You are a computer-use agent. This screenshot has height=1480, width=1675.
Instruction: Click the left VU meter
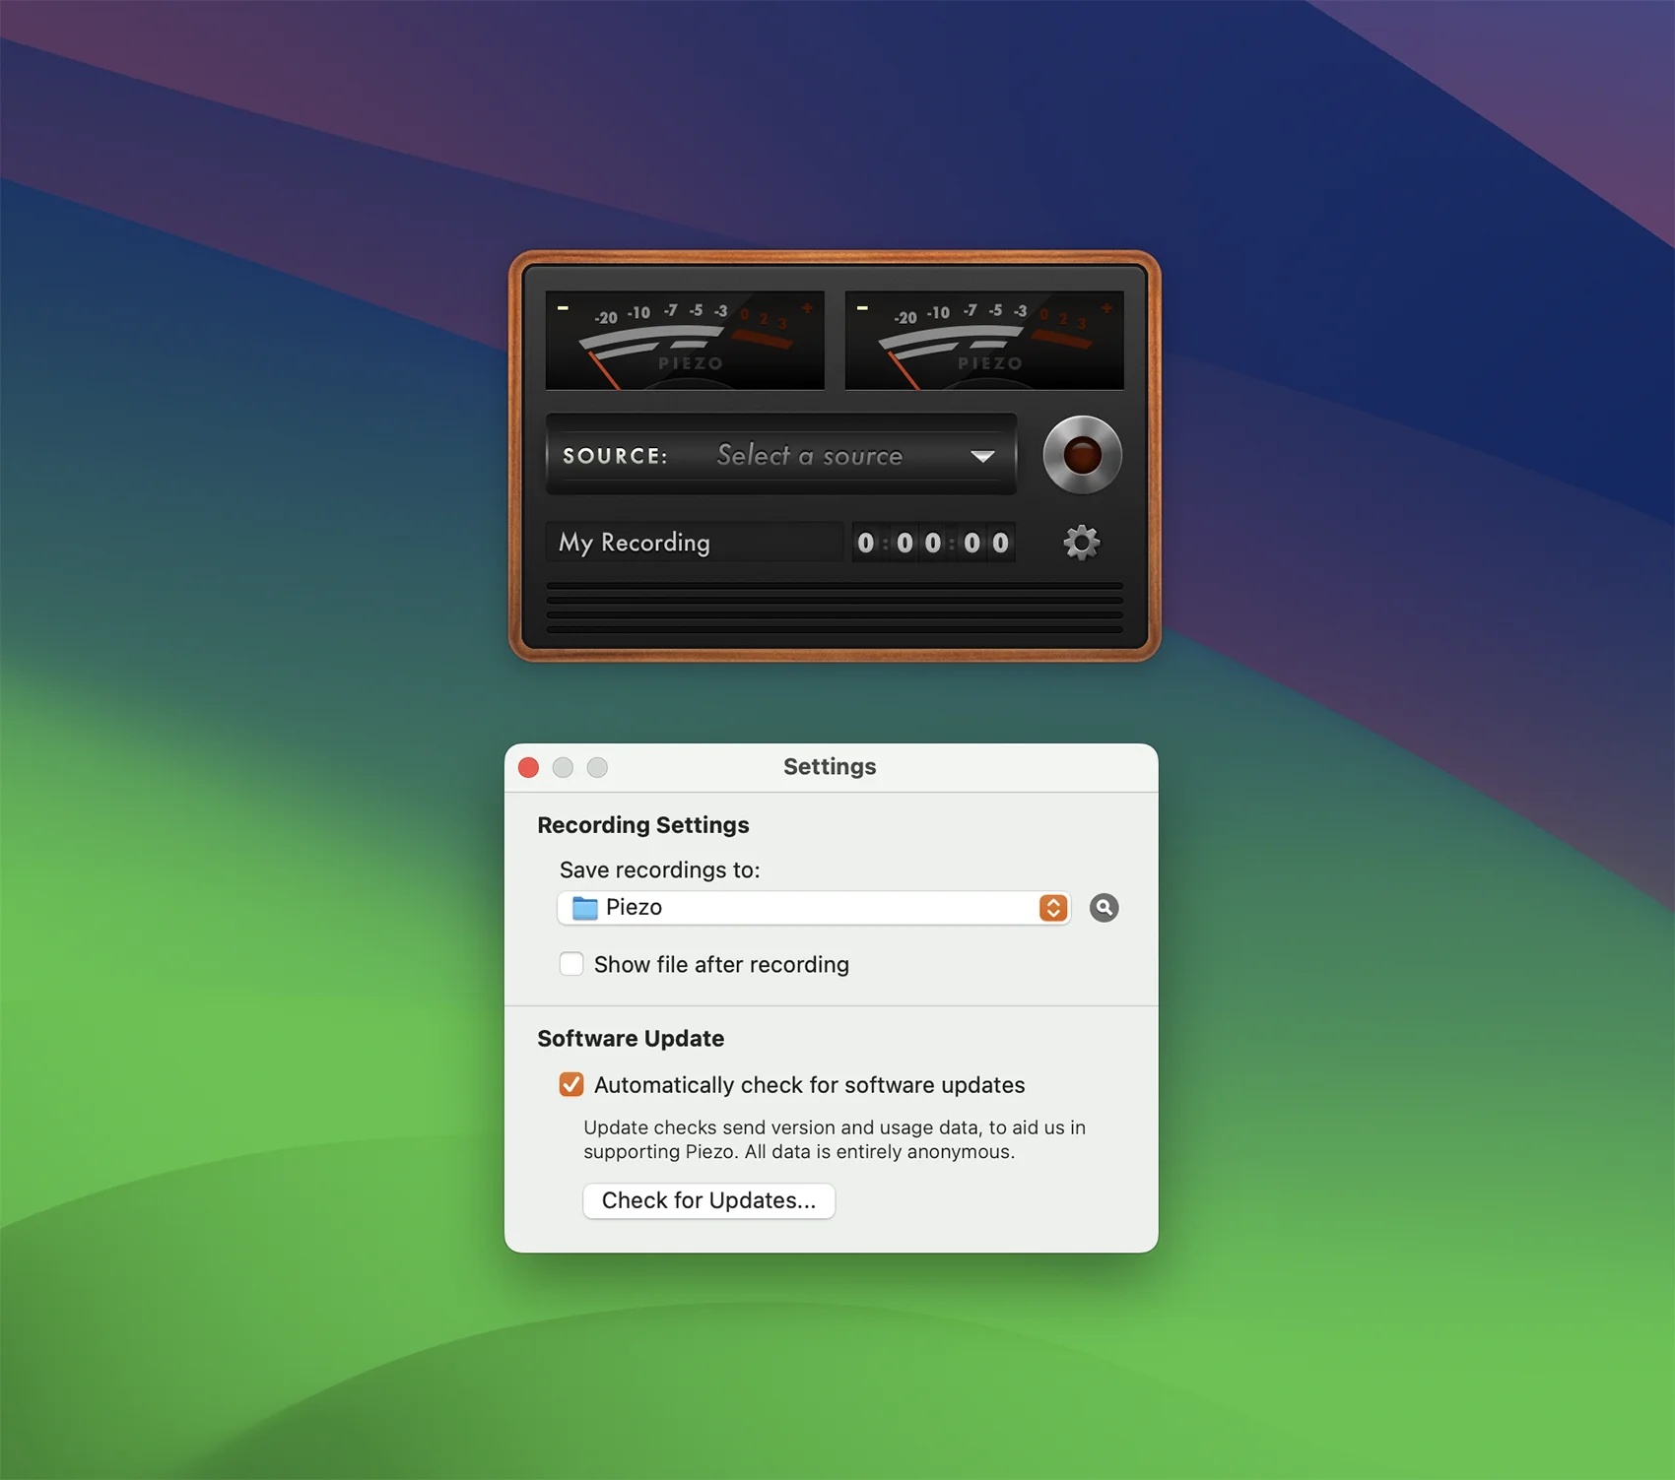[x=685, y=341]
